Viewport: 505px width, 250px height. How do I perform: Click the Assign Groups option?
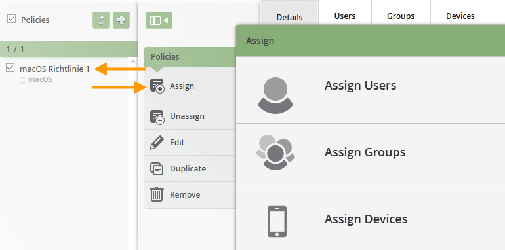[371, 157]
